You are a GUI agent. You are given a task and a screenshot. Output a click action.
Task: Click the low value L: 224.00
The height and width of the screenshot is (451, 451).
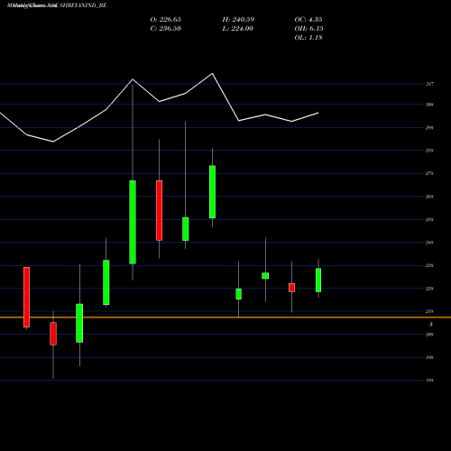coord(237,29)
